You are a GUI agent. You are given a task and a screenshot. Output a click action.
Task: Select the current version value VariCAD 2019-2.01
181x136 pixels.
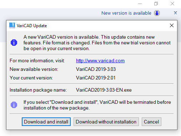click(x=96, y=78)
